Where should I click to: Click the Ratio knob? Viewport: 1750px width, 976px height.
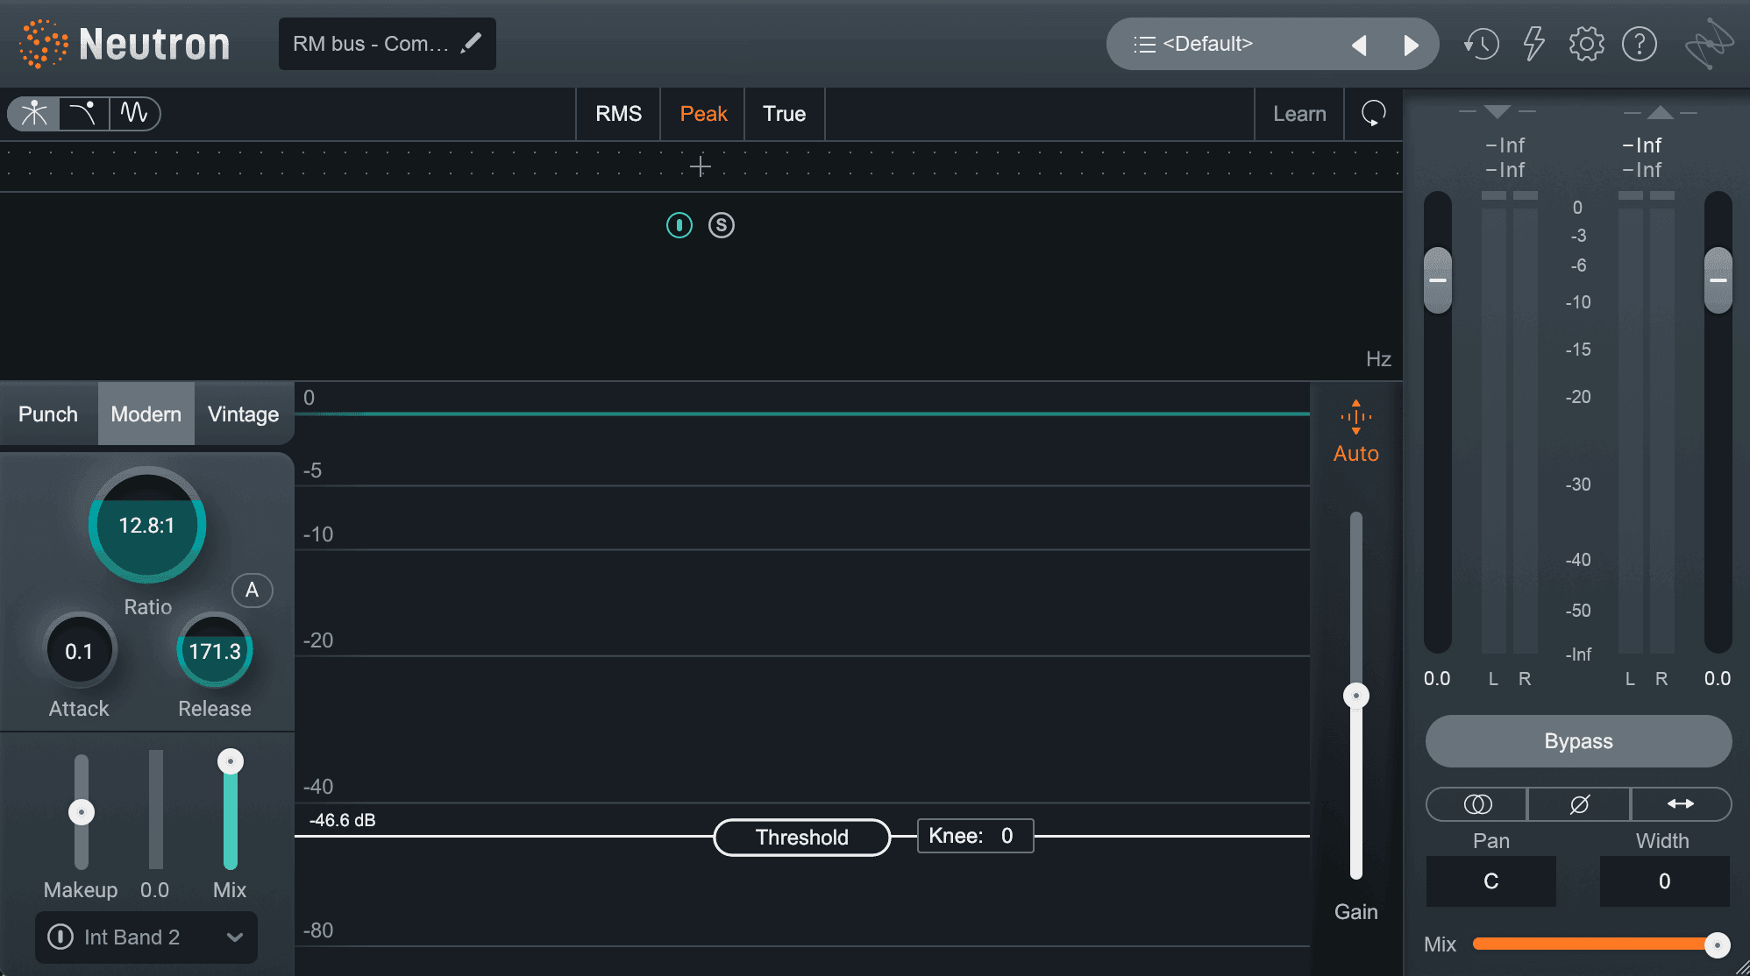147,525
